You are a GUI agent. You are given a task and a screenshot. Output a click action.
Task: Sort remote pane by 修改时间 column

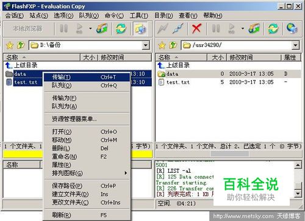tap(254, 57)
